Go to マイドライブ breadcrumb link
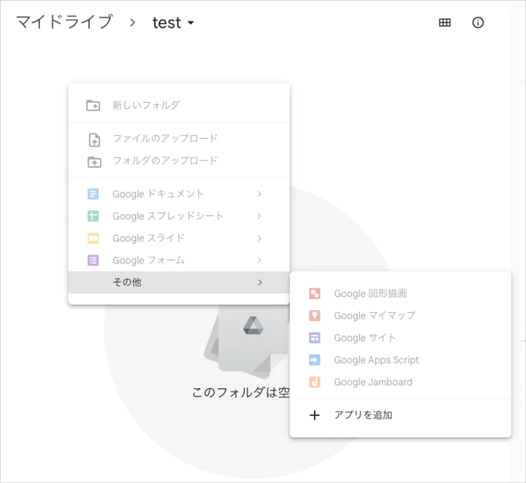Image resolution: width=526 pixels, height=483 pixels. 64,22
